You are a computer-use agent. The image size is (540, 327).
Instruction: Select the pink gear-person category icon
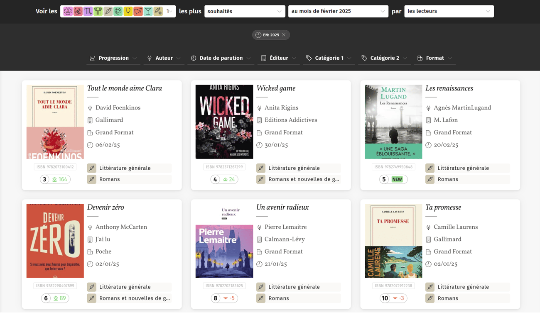(68, 11)
